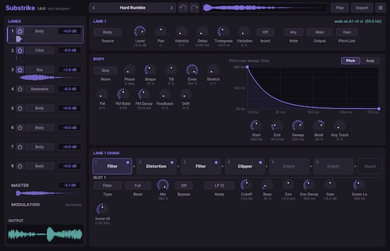Go to the previous preset arrow
The width and height of the screenshot is (390, 251).
(94, 8)
